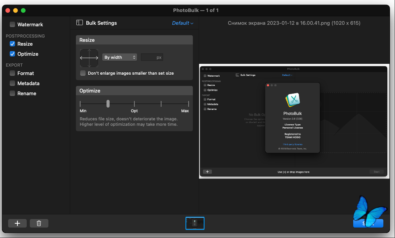Viewport: 395px width, 238px height.
Task: Enable the Rename checkbox
Action: 12,93
